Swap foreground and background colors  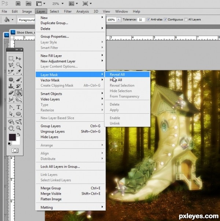tap(19, 134)
